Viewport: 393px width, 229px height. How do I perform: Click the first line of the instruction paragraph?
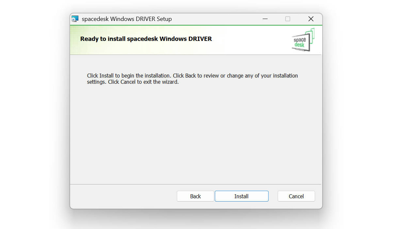pyautogui.click(x=192, y=76)
